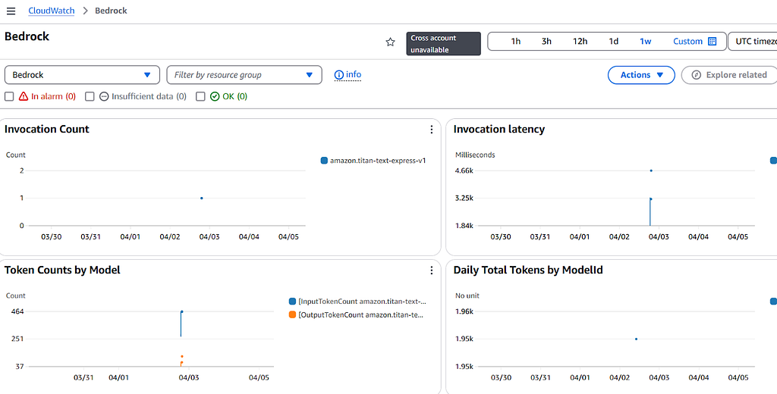Click the OutputTokenCount orange legend swatch
The height and width of the screenshot is (394, 777).
(x=292, y=314)
